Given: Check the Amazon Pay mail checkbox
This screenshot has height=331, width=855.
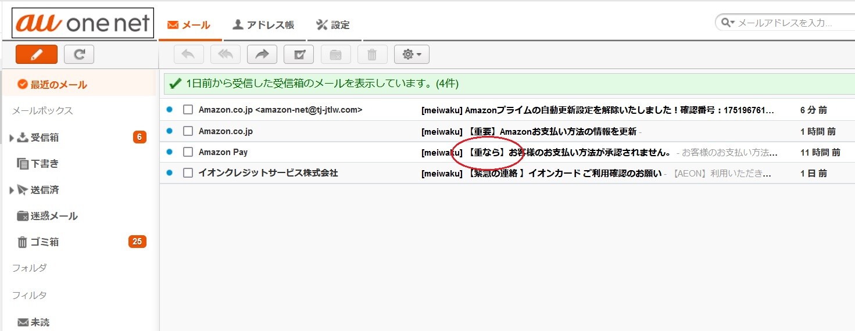Looking at the screenshot, I should click(x=188, y=152).
